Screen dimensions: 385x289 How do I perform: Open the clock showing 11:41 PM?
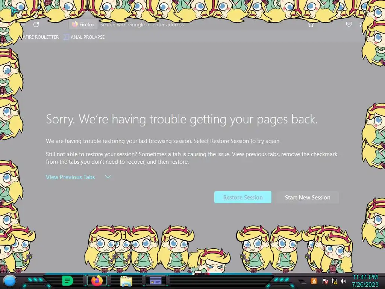[365, 281]
